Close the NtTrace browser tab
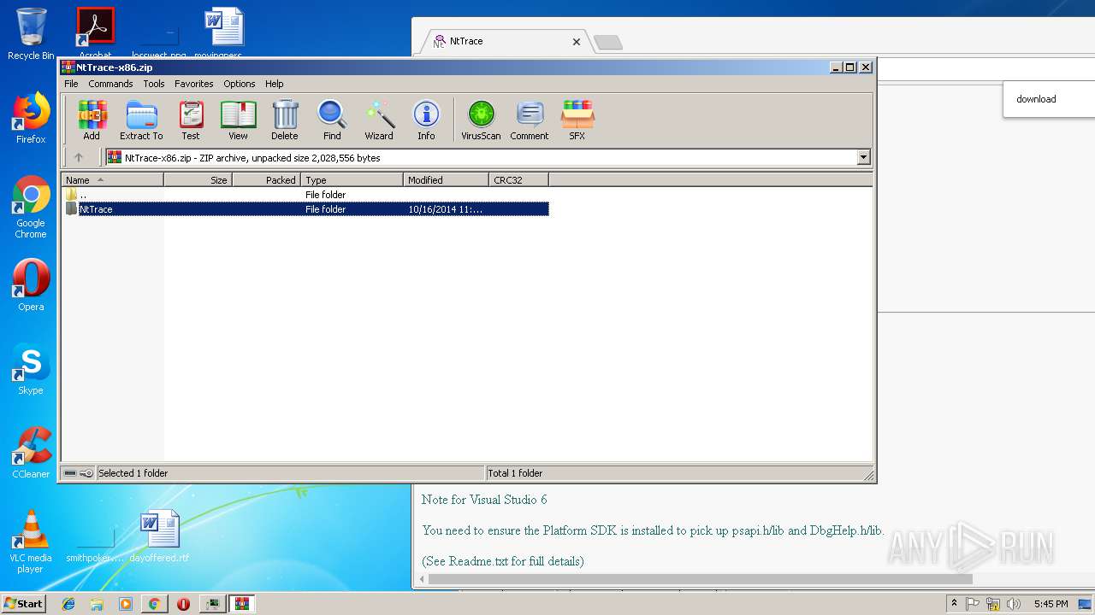Screen dimensions: 1095x615 tap(577, 41)
